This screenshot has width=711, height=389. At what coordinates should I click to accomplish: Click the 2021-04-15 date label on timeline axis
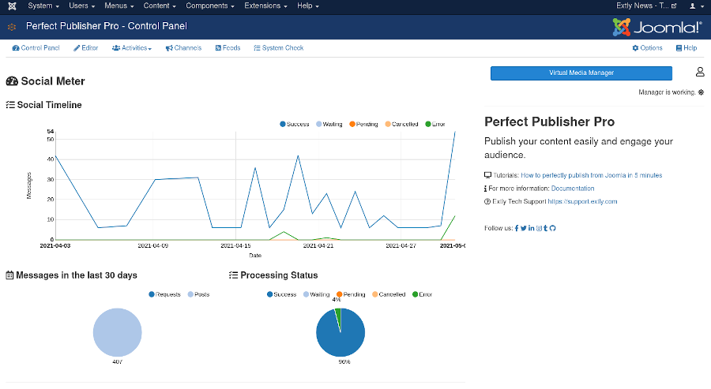point(235,246)
